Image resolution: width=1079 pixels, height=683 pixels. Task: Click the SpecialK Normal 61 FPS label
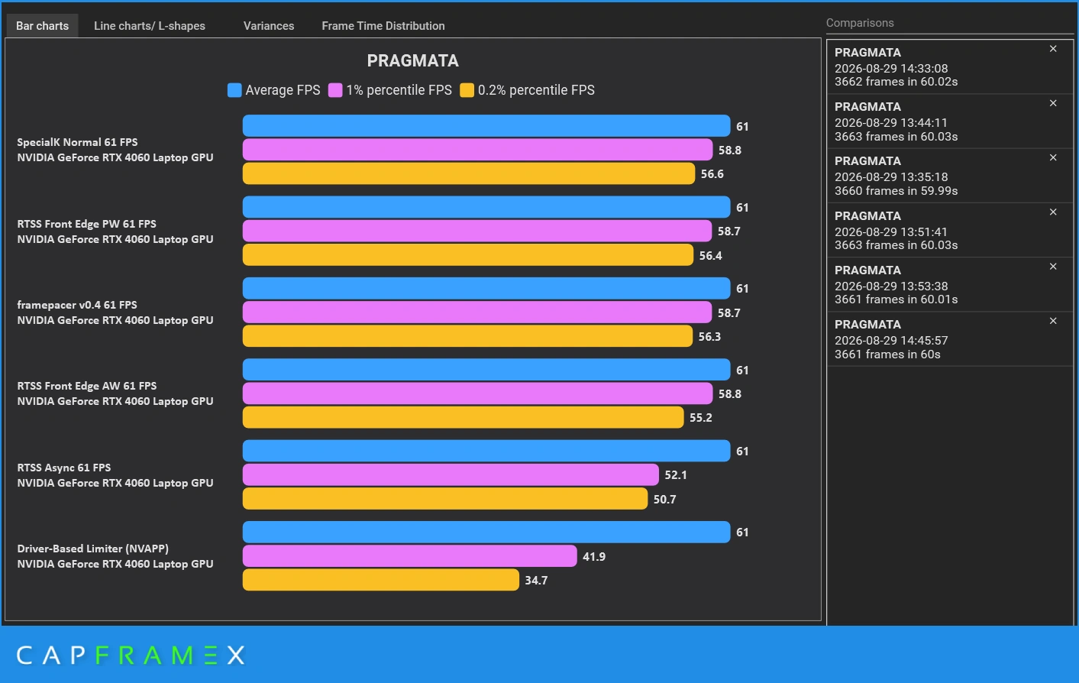[x=77, y=142]
